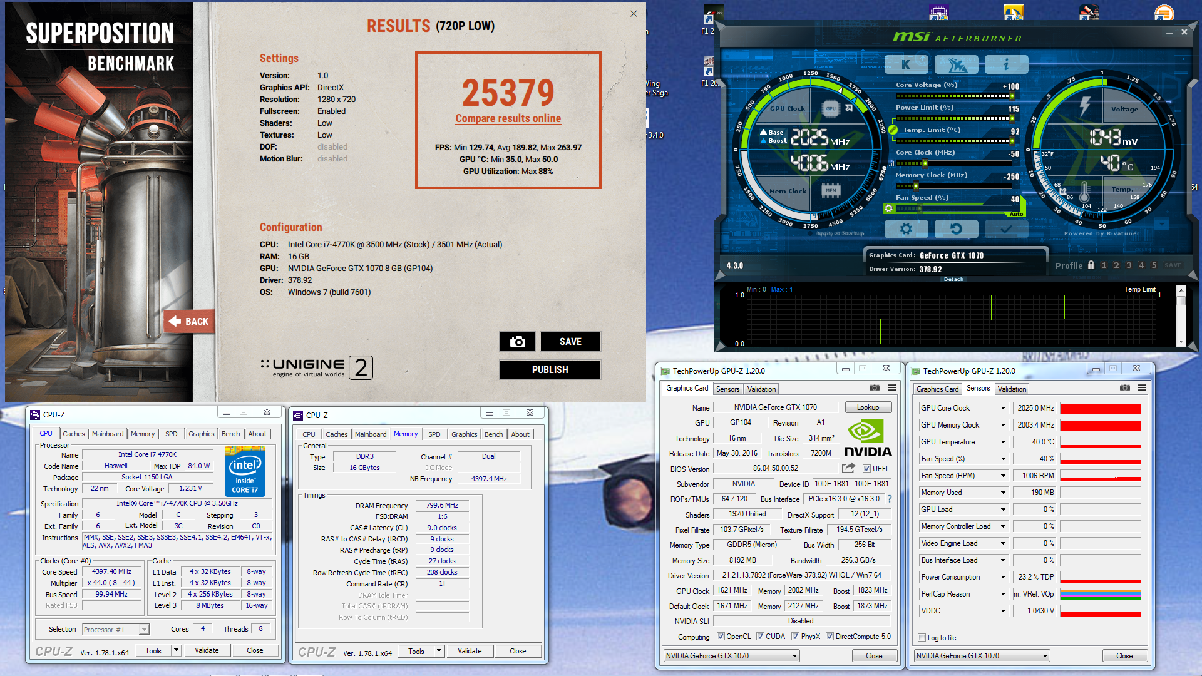Image resolution: width=1202 pixels, height=676 pixels.
Task: Open 'Compare results online' link
Action: pyautogui.click(x=508, y=118)
